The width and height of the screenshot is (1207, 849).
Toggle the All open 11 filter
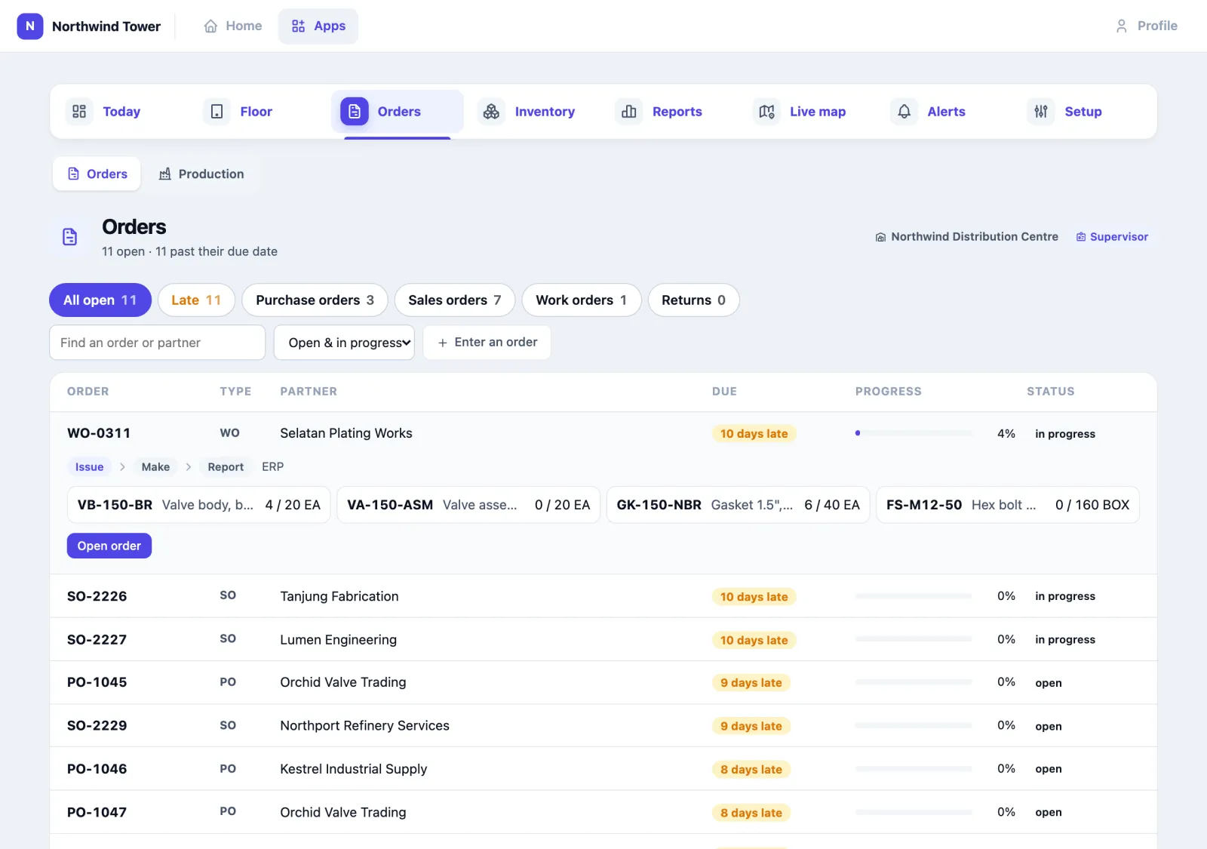pos(100,300)
